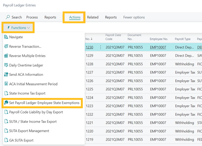Open the row options dots for entry 1230

pyautogui.click(x=101, y=47)
